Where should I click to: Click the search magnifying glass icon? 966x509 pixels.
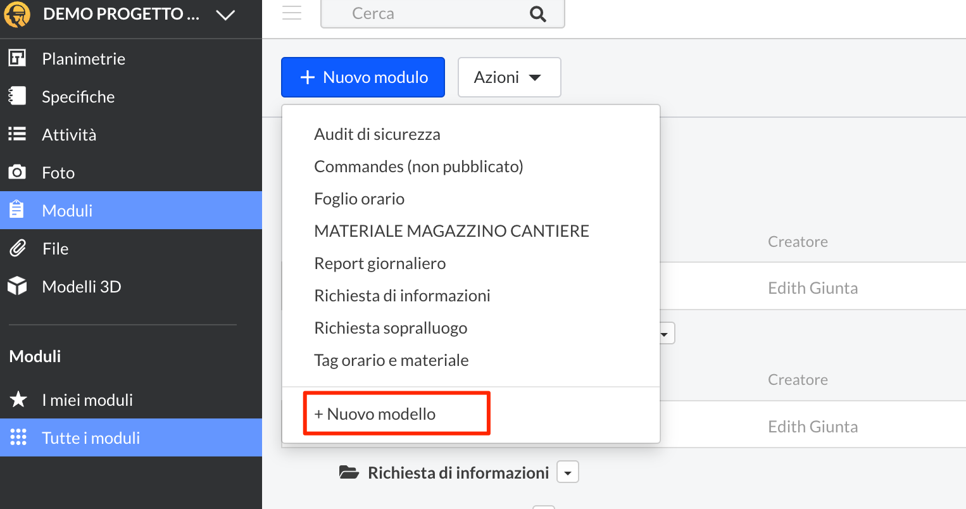click(x=537, y=14)
